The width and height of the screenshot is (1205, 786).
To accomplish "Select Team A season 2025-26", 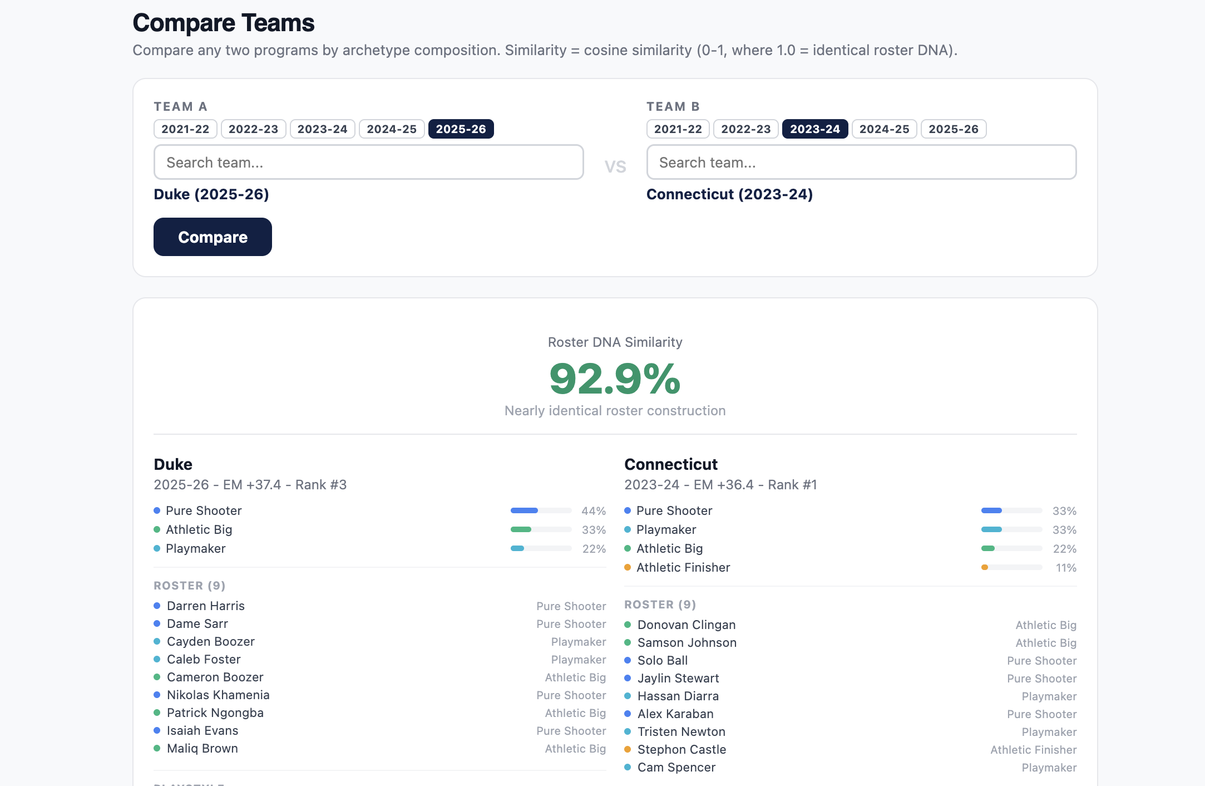I will point(461,129).
